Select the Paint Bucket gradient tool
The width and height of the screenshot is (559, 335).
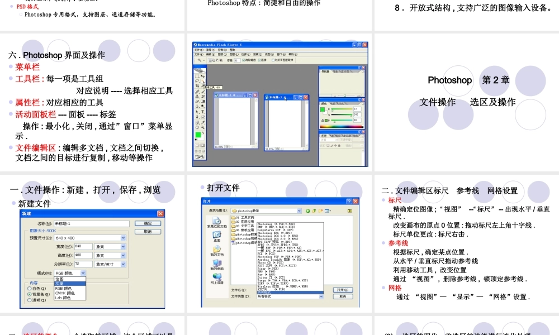point(203,101)
